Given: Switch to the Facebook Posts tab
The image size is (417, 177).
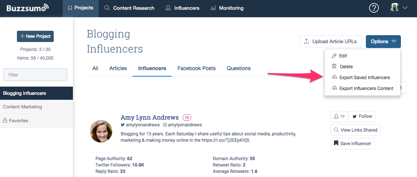Looking at the screenshot, I should 196,69.
